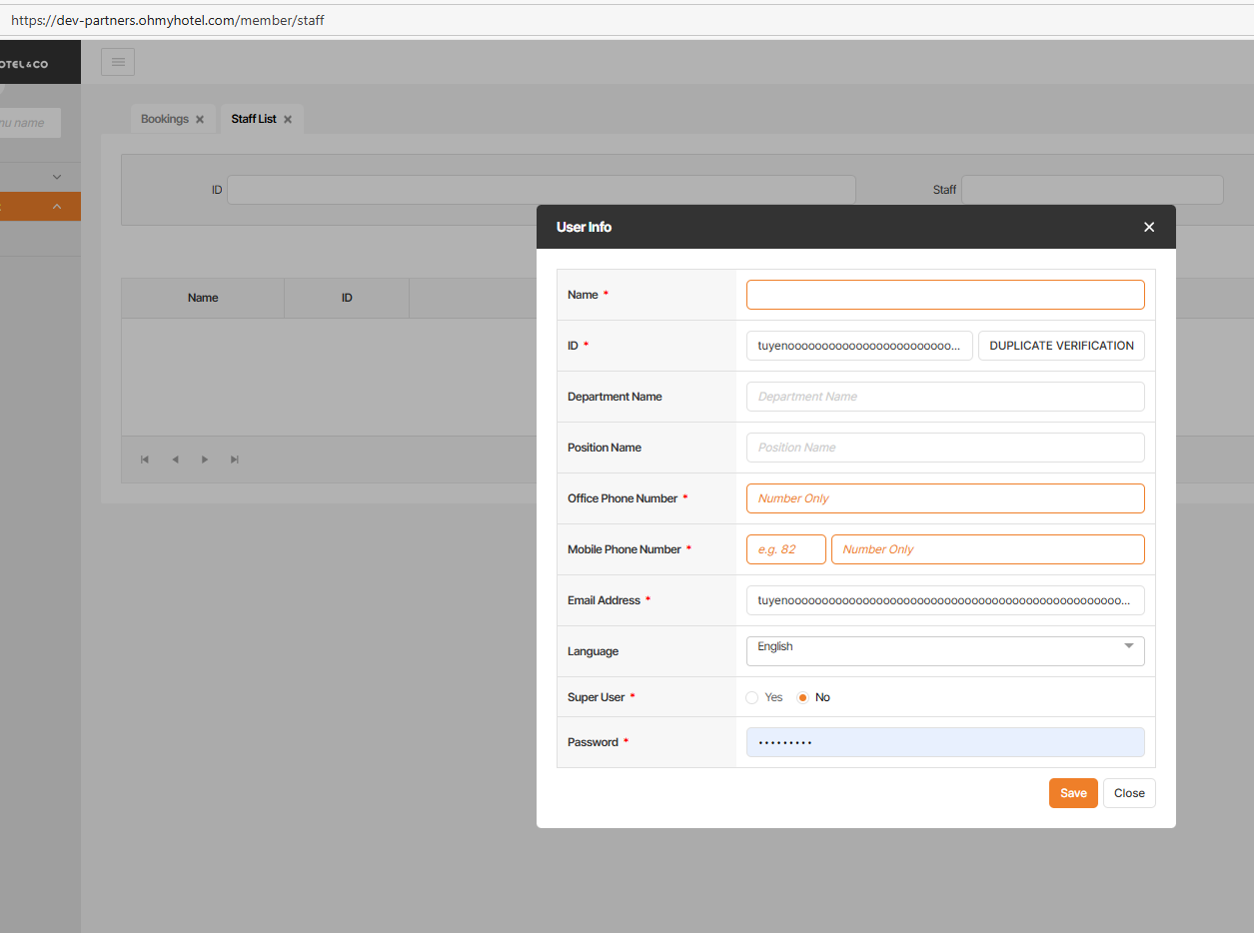Viewport: 1254px width, 933px height.
Task: Select No for Super User
Action: (x=802, y=697)
